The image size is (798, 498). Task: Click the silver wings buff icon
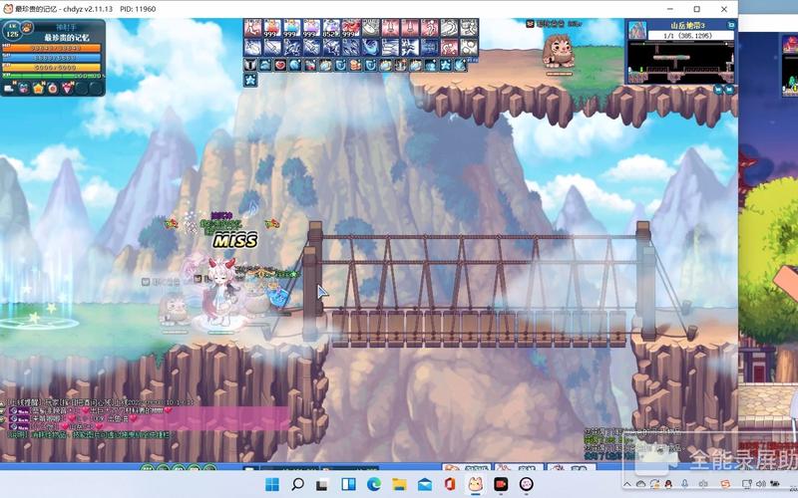coord(250,65)
